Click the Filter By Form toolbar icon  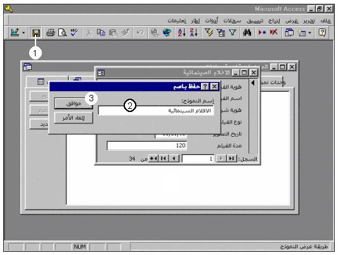coord(221,33)
